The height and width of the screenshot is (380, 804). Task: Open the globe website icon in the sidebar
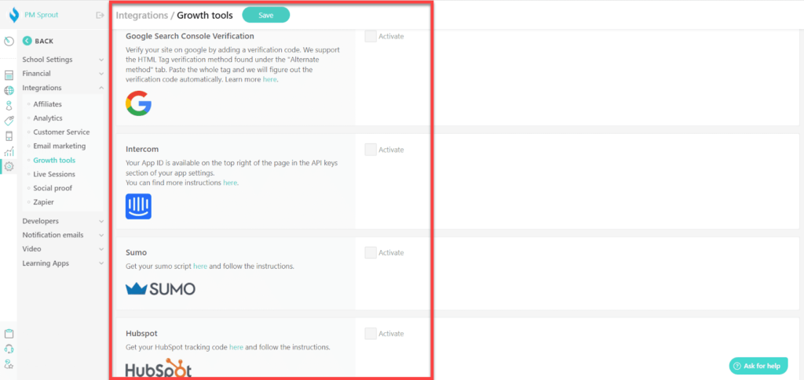click(x=9, y=91)
